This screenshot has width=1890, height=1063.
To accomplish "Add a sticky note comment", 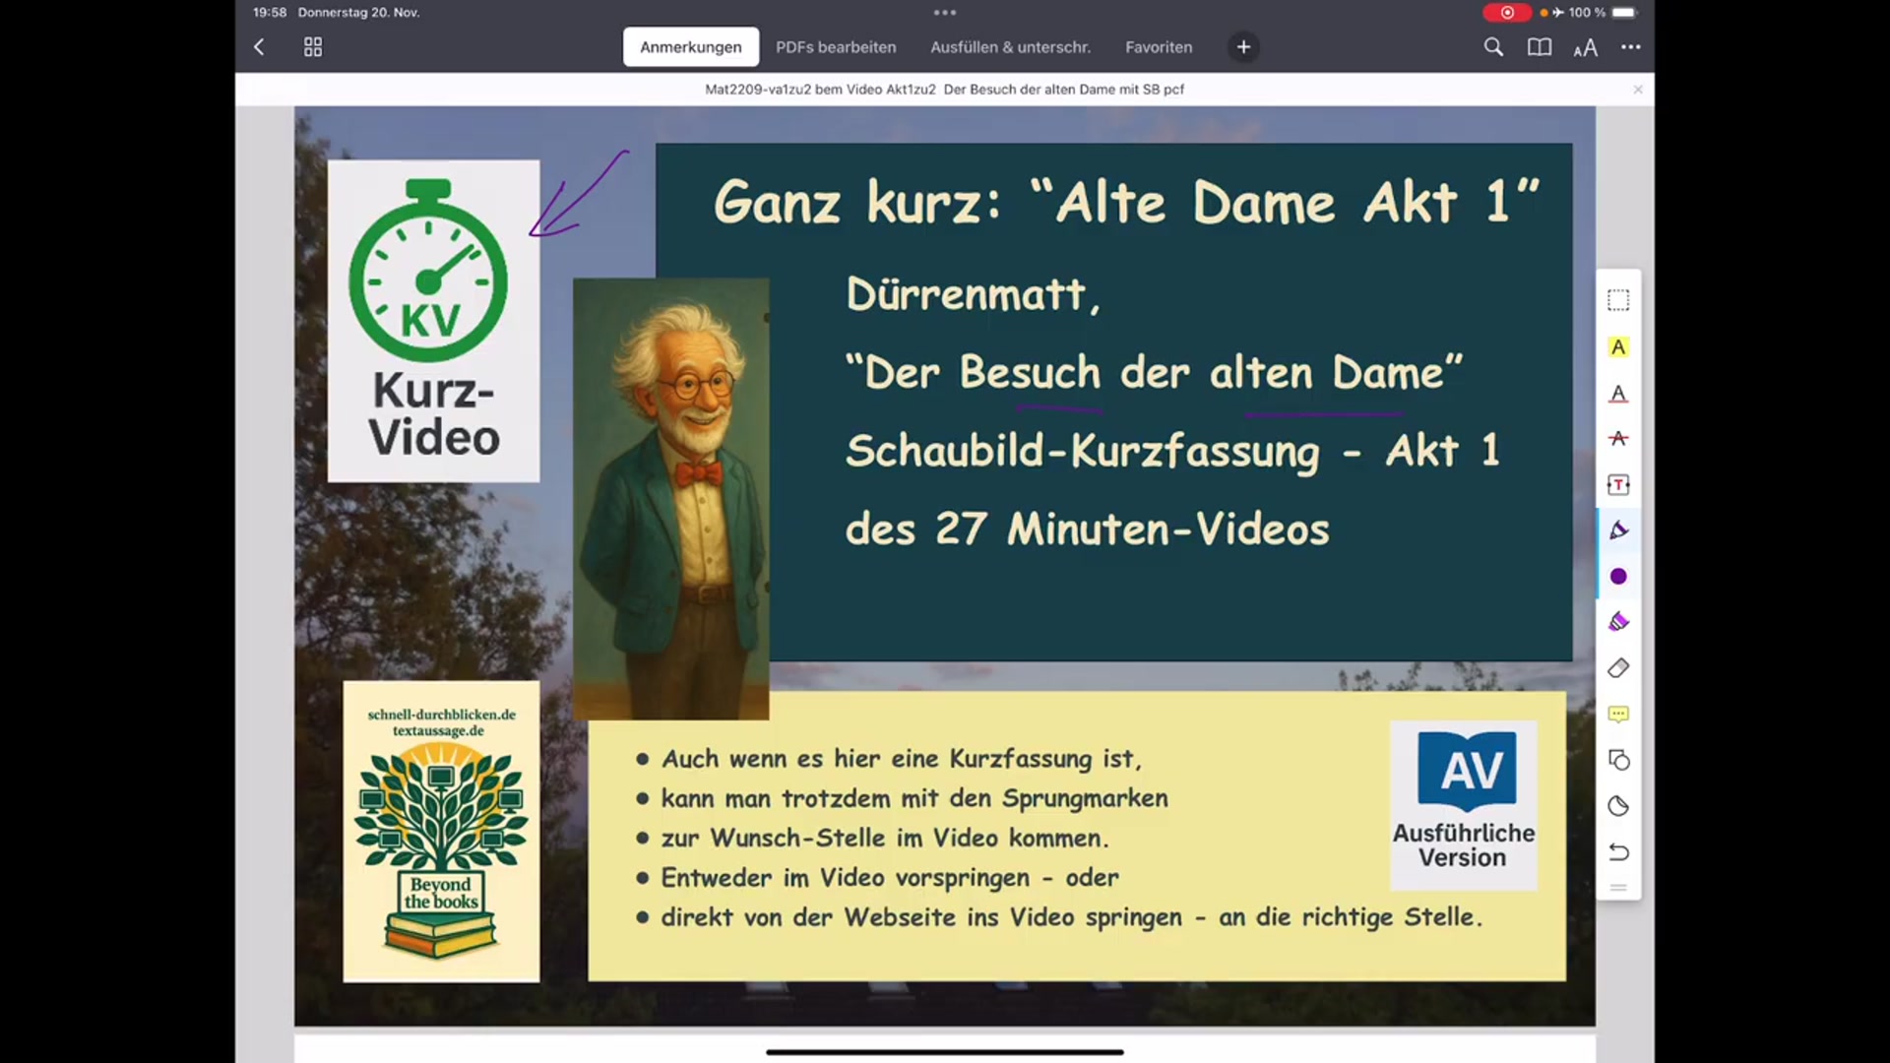I will pyautogui.click(x=1618, y=714).
